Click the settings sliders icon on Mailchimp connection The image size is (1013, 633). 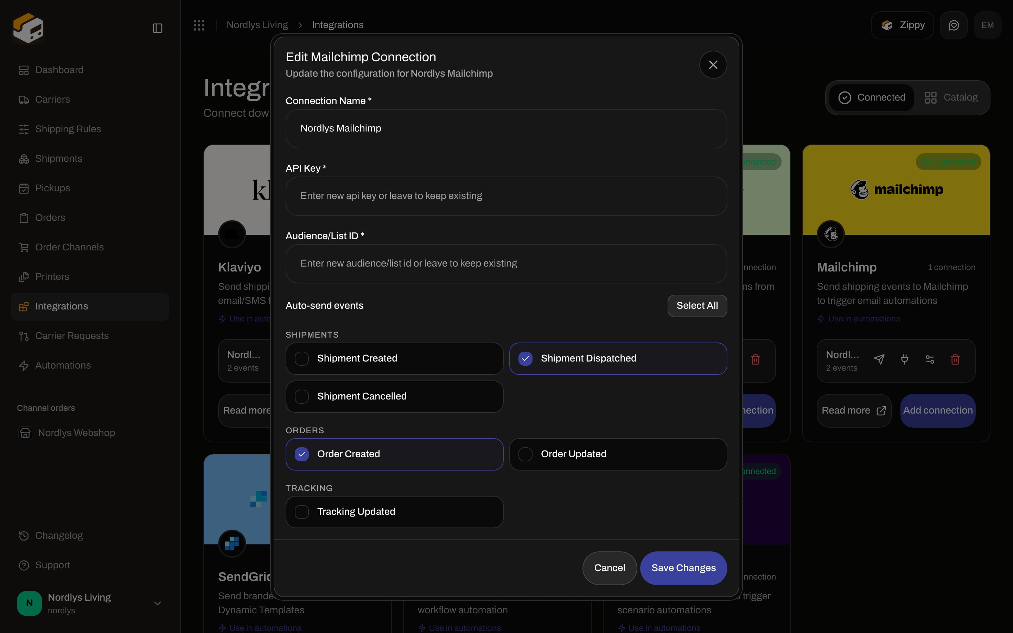click(930, 359)
